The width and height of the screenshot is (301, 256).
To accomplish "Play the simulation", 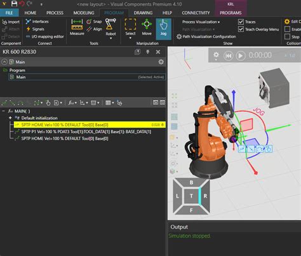I will pos(241,56).
